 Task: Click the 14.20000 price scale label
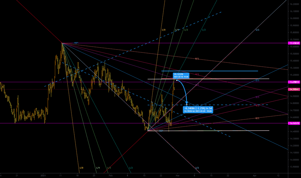(x=295, y=146)
